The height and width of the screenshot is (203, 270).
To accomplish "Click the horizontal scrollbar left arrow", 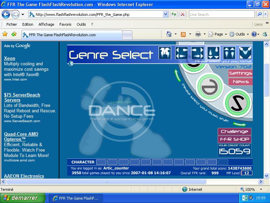I will (x=3, y=181).
